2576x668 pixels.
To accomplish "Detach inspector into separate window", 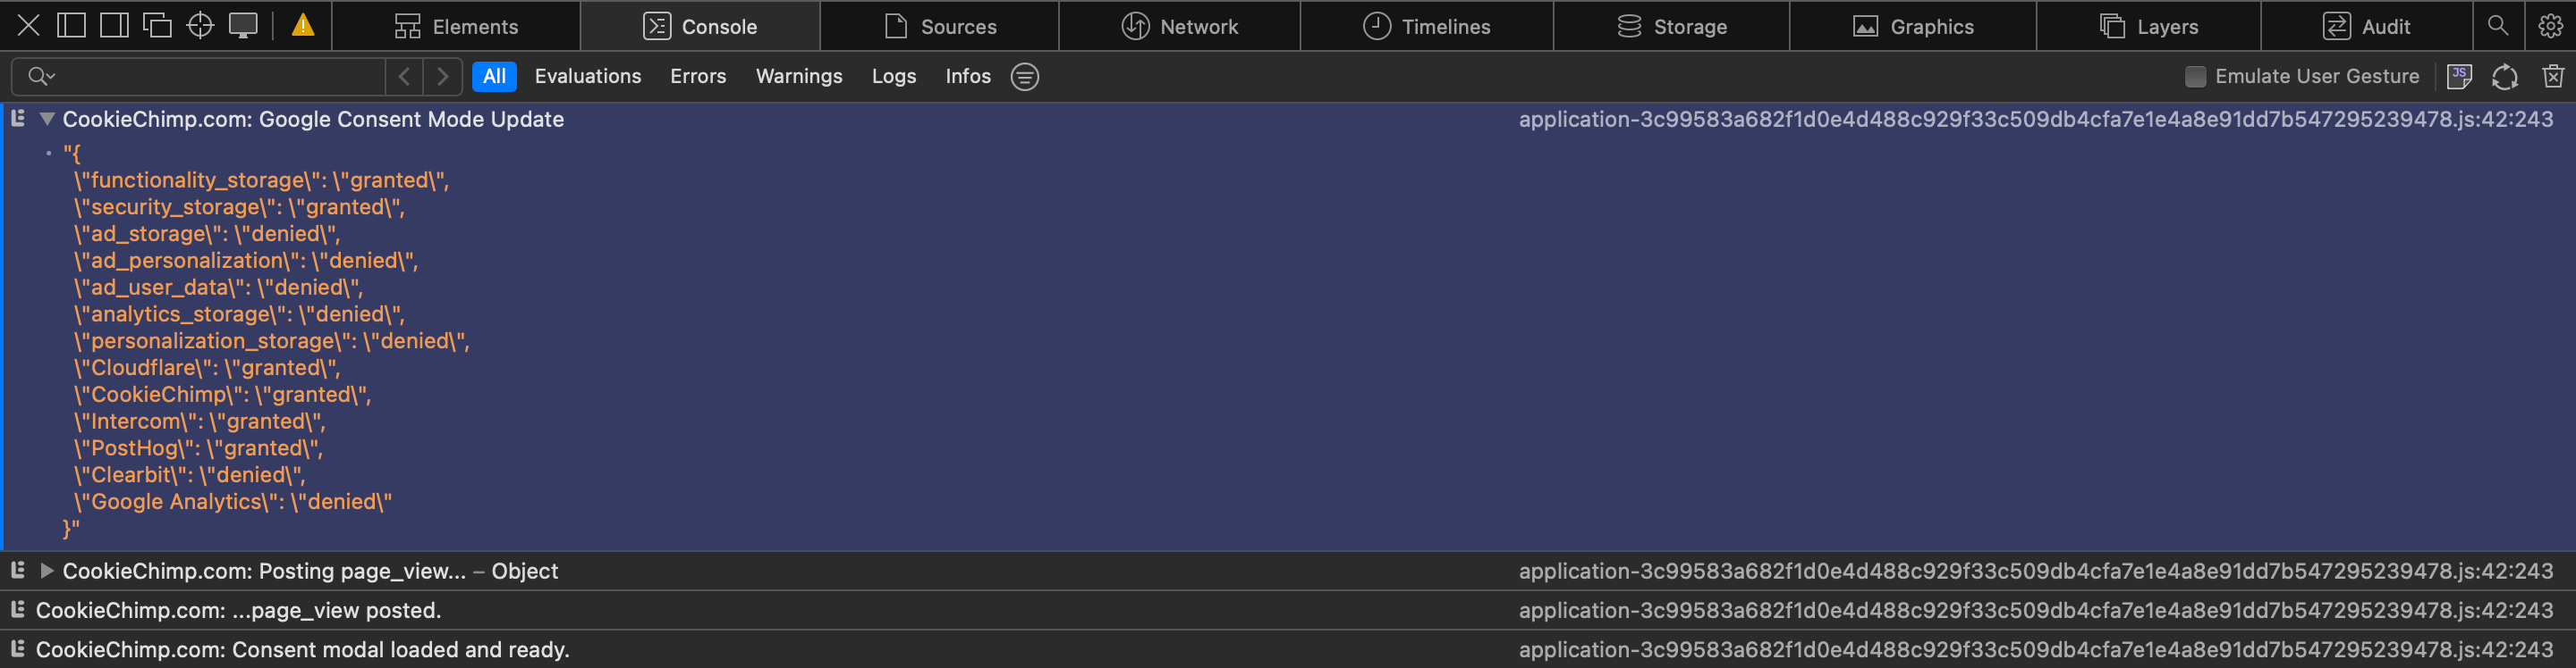I will [x=157, y=25].
